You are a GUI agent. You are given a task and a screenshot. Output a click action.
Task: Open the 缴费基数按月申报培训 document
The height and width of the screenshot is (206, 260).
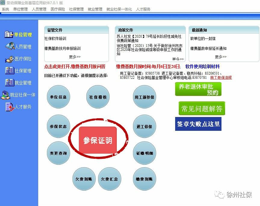63,48
